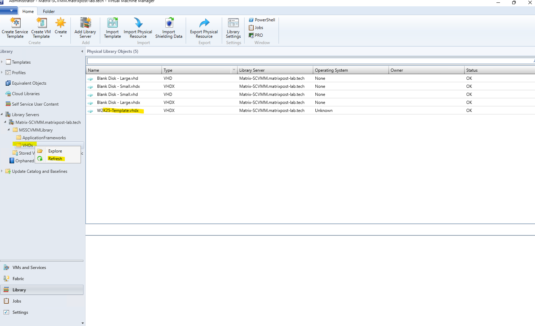
Task: Expand the Templates tree node
Action: [x=2, y=62]
